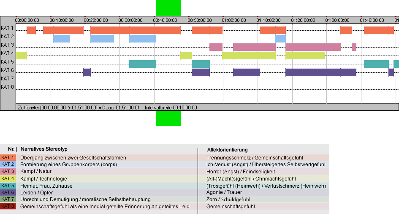Click the 01:40:00:00 time ruler label

pyautogui.click(x=372, y=20)
